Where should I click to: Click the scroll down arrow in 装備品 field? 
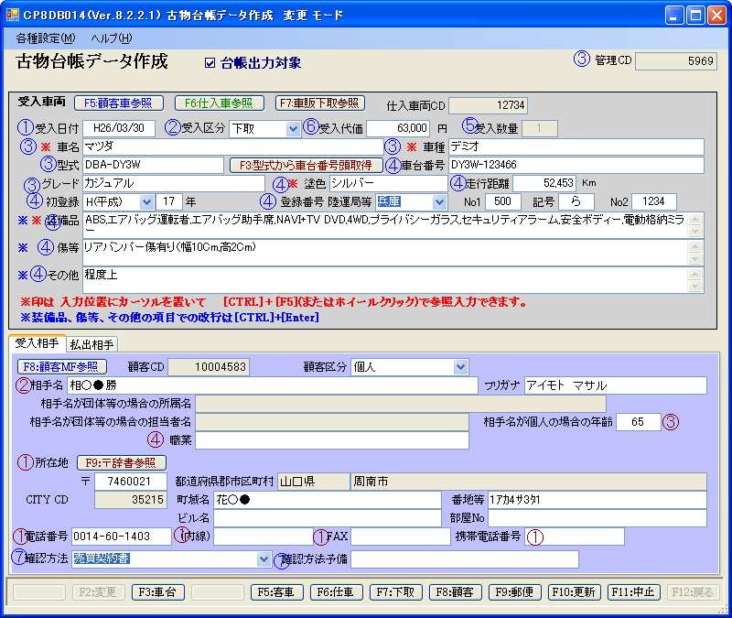coord(694,232)
